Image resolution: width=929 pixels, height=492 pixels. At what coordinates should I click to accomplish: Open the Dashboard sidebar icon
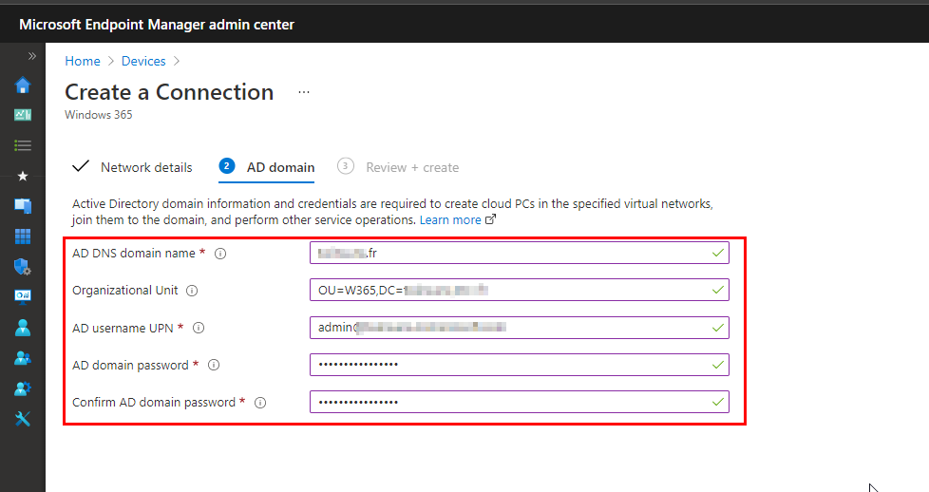tap(23, 114)
